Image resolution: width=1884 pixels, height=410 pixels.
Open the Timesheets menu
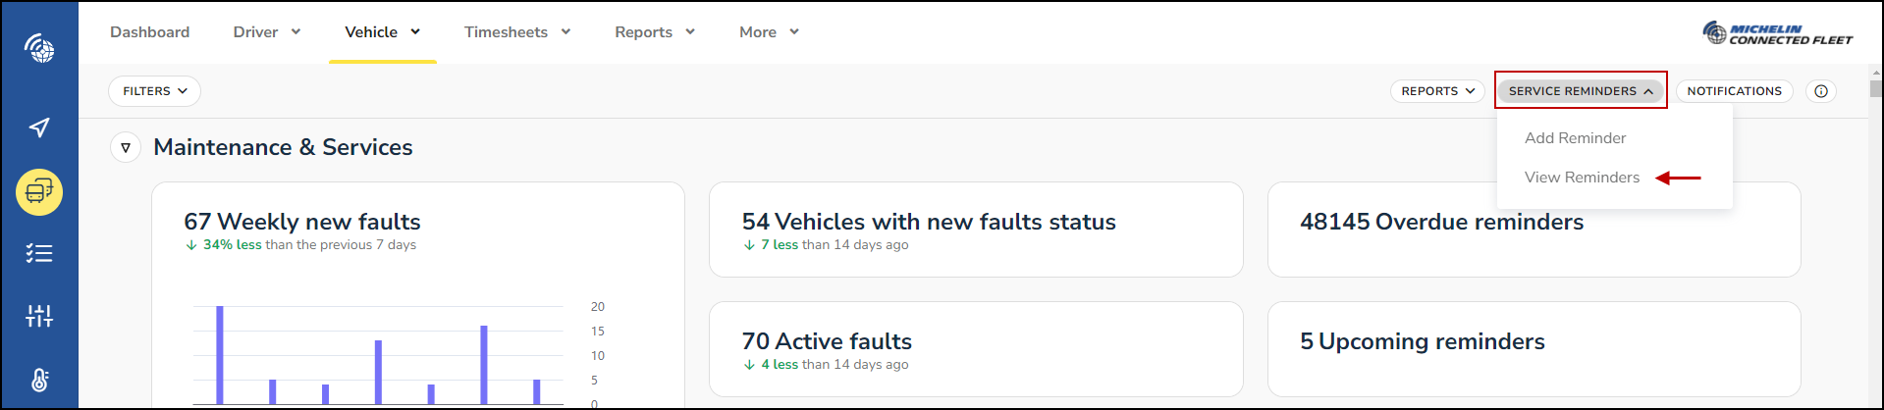(x=517, y=32)
